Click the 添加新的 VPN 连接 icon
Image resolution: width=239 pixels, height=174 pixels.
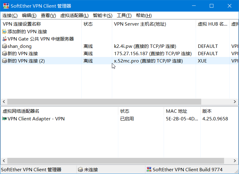(4, 32)
